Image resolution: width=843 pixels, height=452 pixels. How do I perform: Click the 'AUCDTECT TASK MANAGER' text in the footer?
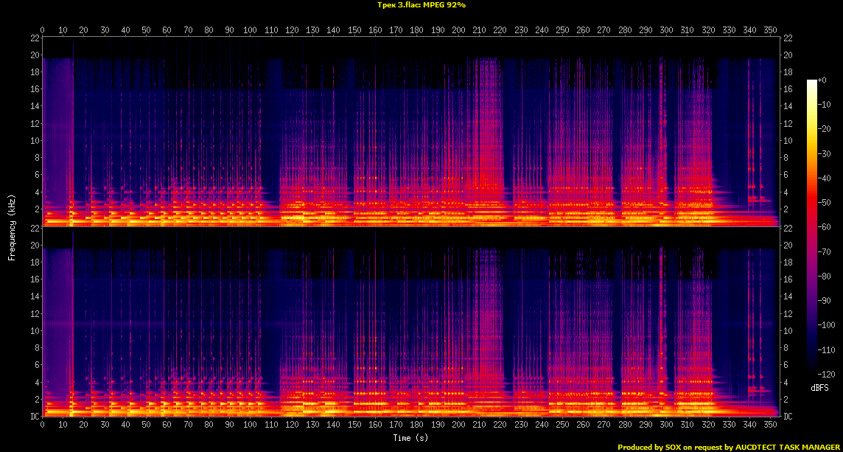pos(787,447)
